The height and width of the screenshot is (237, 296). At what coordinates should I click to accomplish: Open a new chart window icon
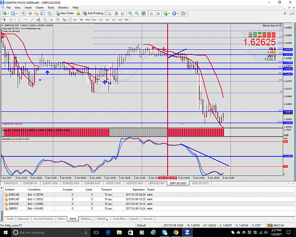(x=4, y=13)
